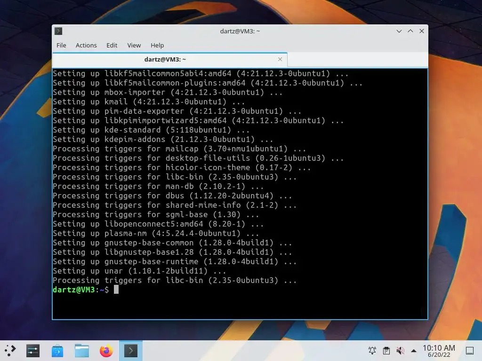Click the 'Setting up libopenconnect5:amd64' line

tap(158, 224)
